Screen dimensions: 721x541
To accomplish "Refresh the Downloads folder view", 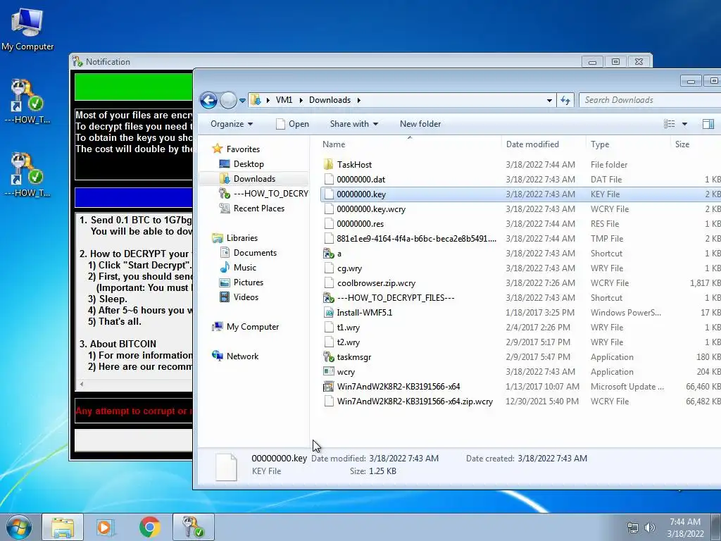I will pyautogui.click(x=565, y=100).
